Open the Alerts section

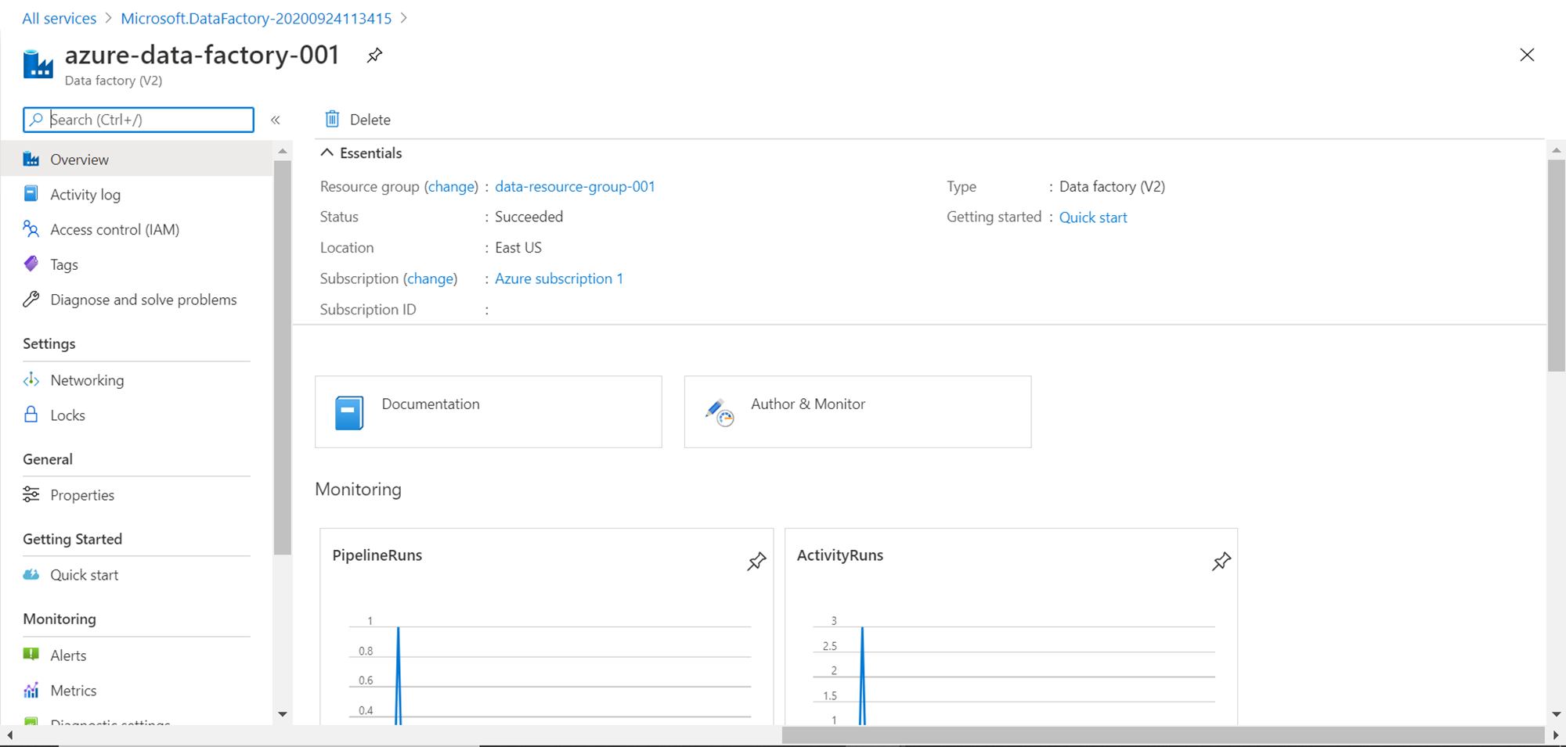coord(68,655)
